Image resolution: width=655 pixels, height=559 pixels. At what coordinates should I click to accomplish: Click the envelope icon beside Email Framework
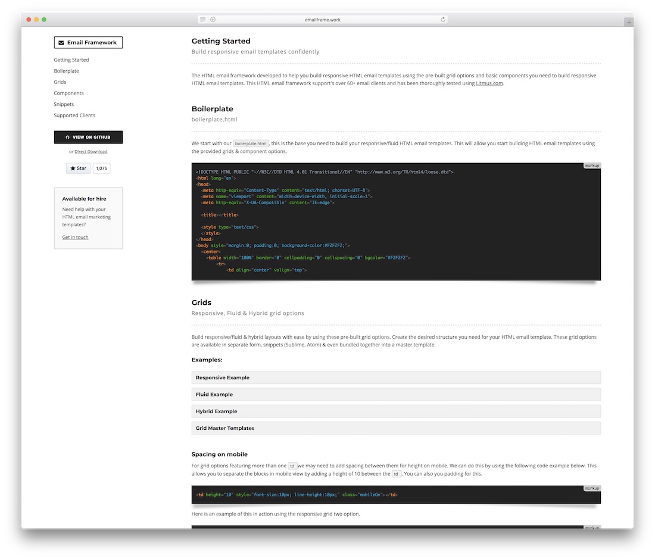[61, 42]
